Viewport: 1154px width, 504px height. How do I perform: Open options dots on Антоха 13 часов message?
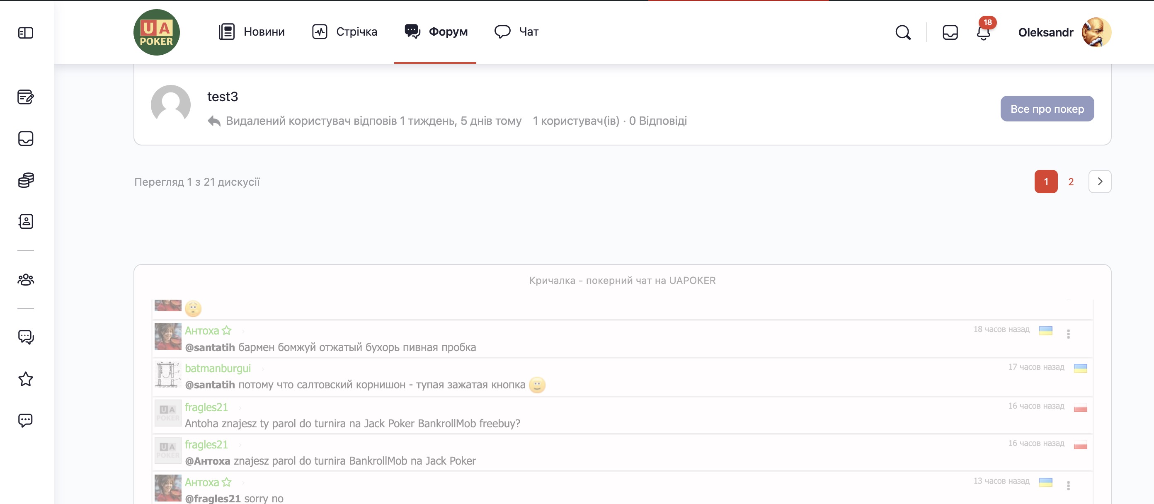pos(1069,486)
